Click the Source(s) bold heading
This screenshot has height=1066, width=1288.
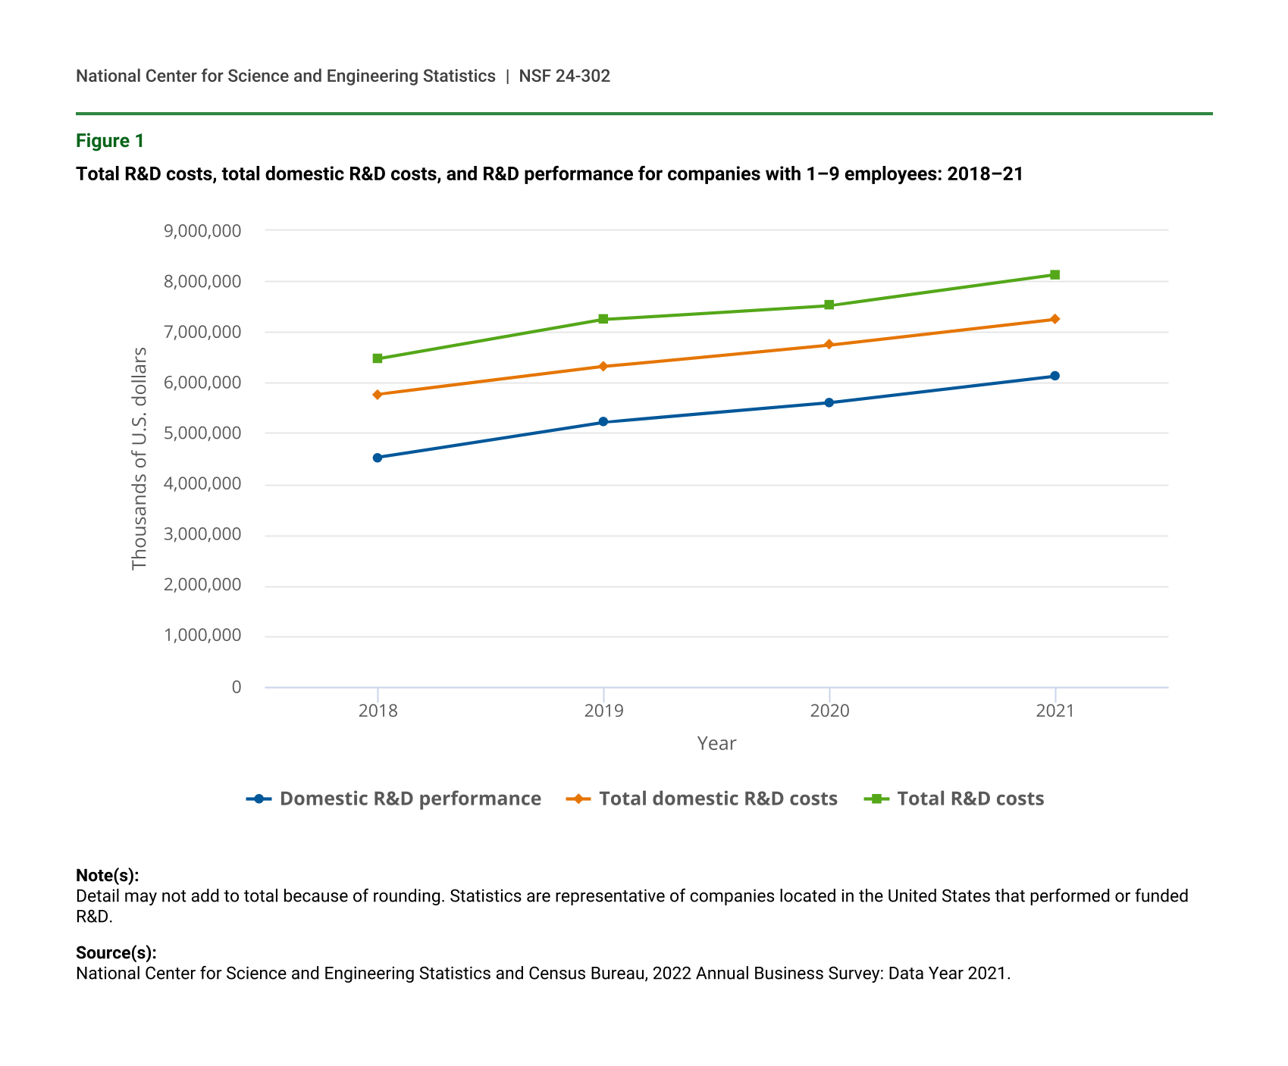116,952
